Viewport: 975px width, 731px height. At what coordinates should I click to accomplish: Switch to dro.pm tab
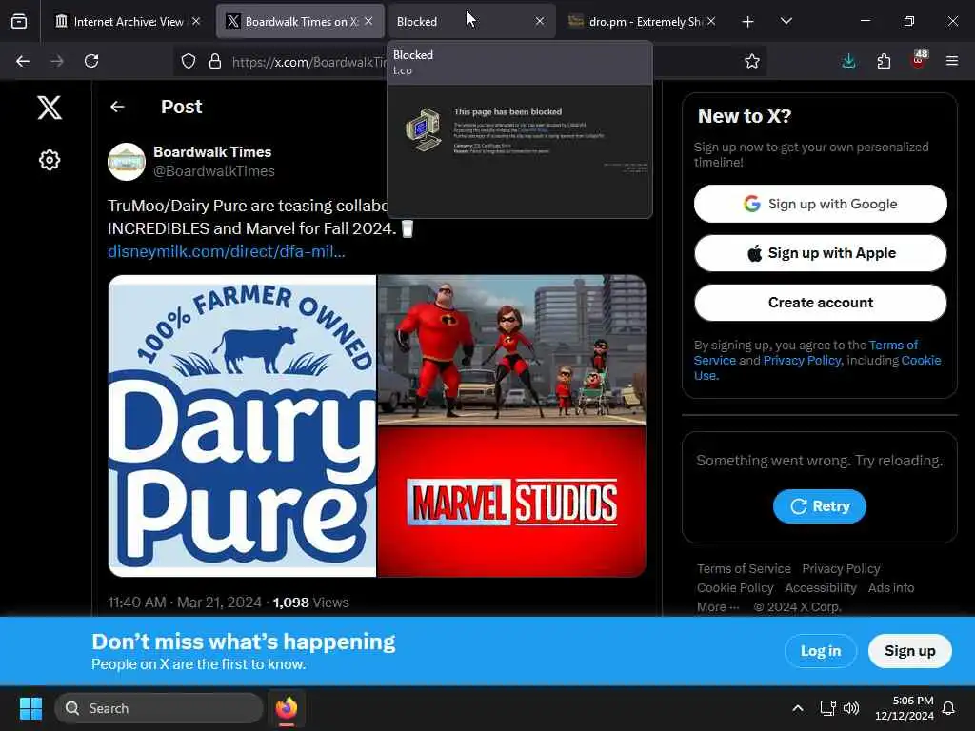(x=642, y=21)
